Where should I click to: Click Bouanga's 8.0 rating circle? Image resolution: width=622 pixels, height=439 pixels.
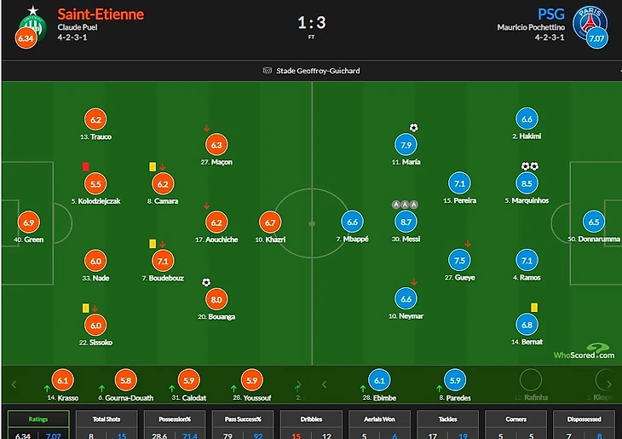(x=216, y=299)
